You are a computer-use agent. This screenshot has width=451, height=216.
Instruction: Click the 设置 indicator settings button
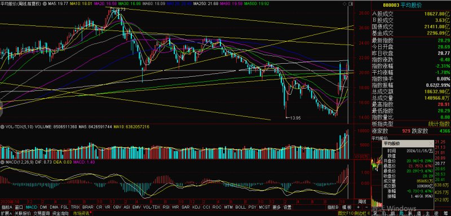pos(288,207)
